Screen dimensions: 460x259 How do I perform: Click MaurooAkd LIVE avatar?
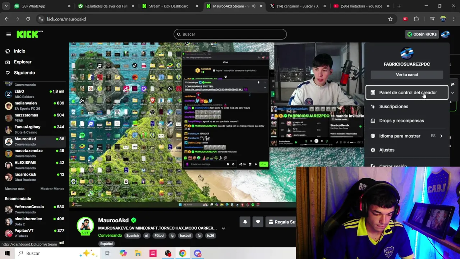coord(85,226)
